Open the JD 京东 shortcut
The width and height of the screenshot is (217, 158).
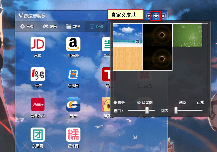[38, 44]
